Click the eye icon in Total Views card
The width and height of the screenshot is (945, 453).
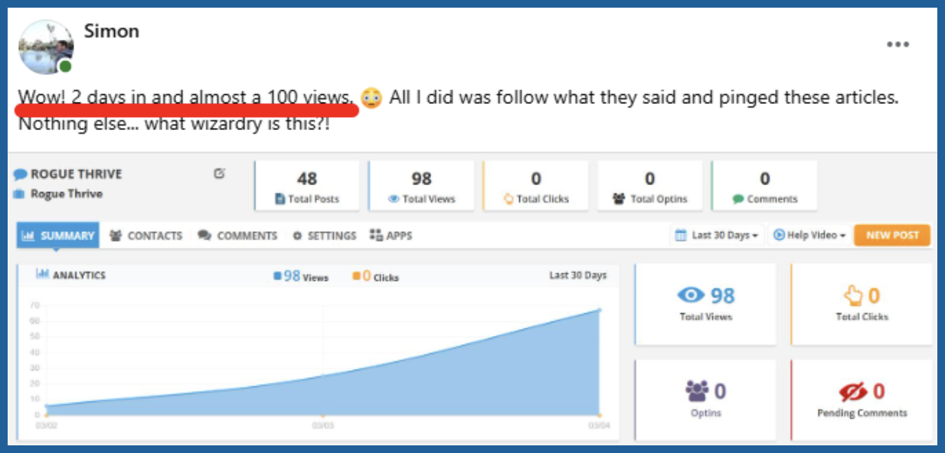[691, 295]
